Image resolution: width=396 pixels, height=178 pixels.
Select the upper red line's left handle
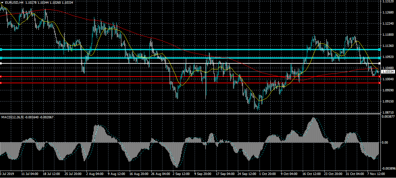(x=1, y=77)
